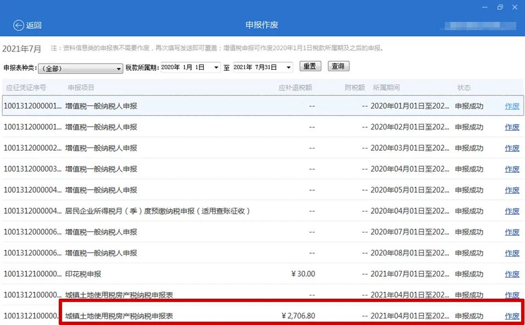Click the 附税额 column header

click(x=355, y=88)
